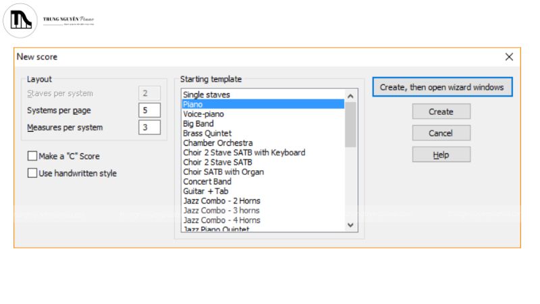Choose Chamber Orchestra from the list
The height and width of the screenshot is (304, 540).
click(218, 143)
